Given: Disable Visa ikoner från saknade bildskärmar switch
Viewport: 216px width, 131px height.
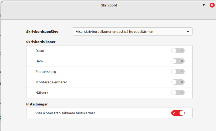Looking at the screenshot, I should (178, 113).
